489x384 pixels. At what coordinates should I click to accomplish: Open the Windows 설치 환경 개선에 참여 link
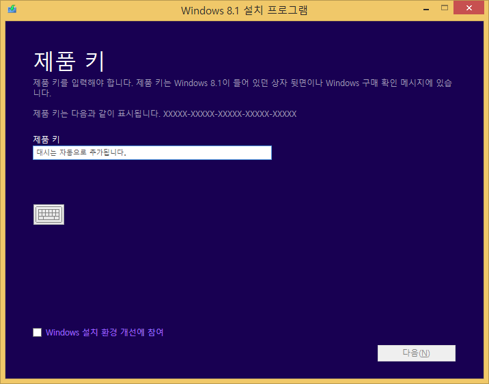[104, 332]
